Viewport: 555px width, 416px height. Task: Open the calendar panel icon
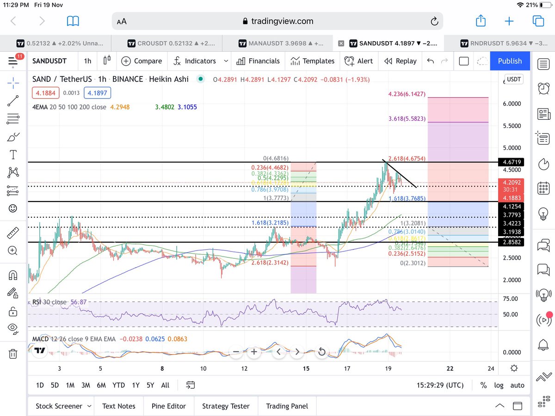[x=543, y=189]
